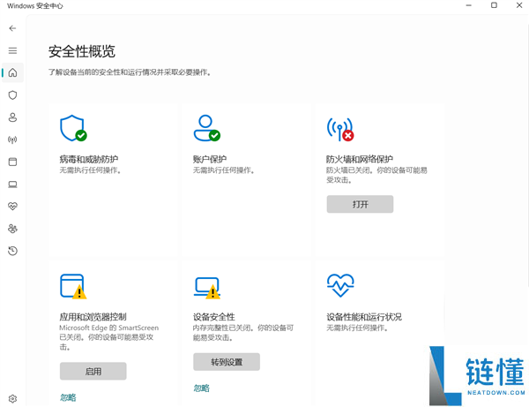Open 设备安全性 heading
Viewport: 529px width, 407px height.
(214, 317)
